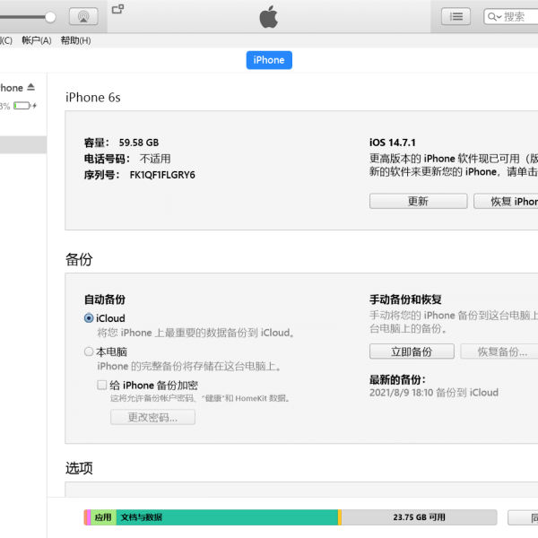538x538 pixels.
Task: Click the 更新 button
Action: click(x=418, y=201)
